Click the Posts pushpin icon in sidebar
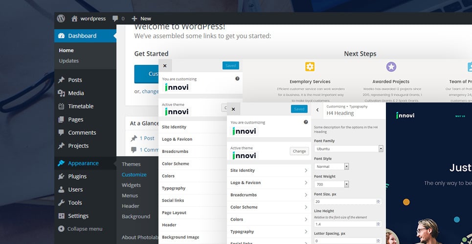This screenshot has width=472, height=244. coord(61,80)
